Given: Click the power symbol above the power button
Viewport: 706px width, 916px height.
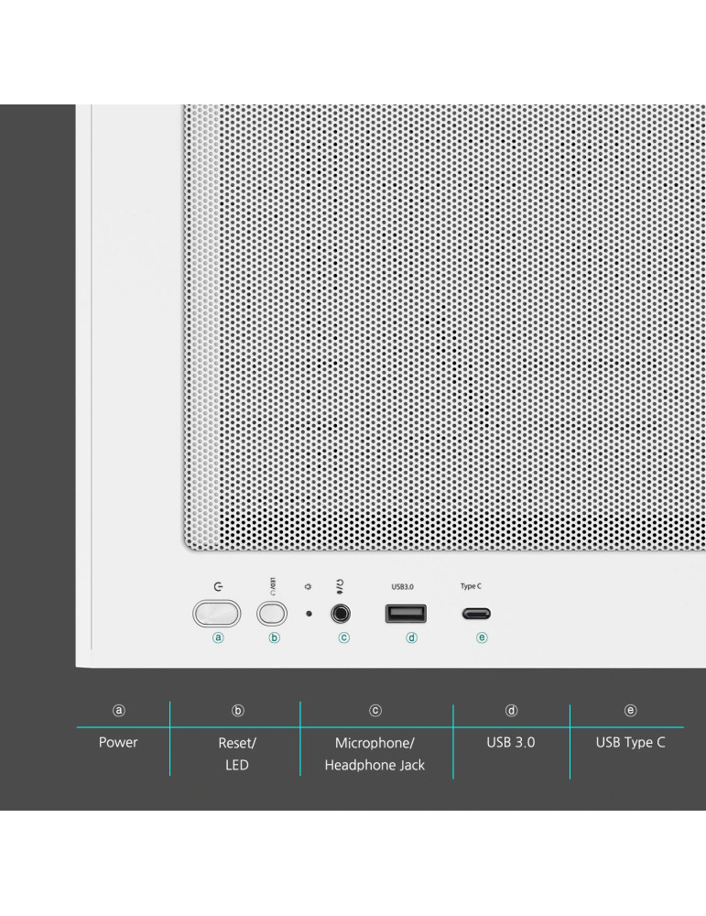Looking at the screenshot, I should point(217,586).
